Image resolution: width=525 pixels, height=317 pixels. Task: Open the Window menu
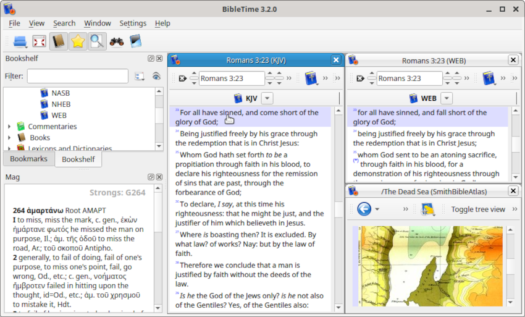click(x=98, y=23)
